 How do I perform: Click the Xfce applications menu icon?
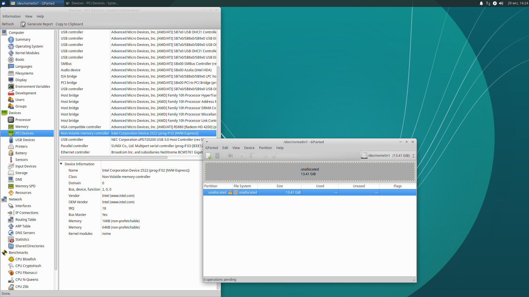(x=4, y=3)
